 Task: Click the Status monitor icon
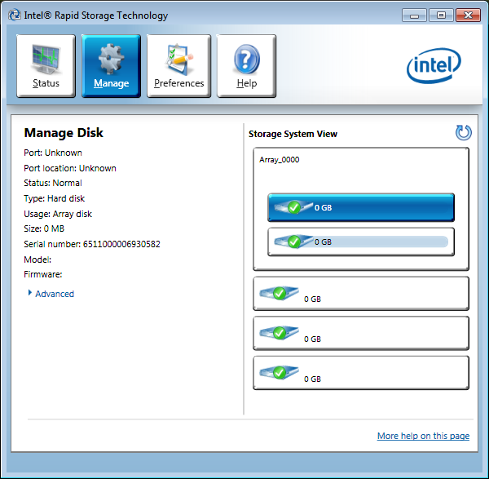coord(46,59)
